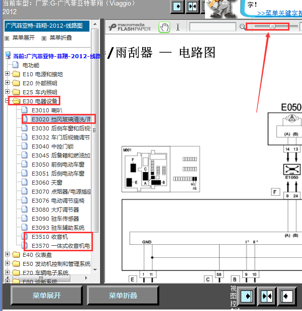
Task: Open E3045 后备箱和燃油加 entry
Action: pyautogui.click(x=61, y=155)
